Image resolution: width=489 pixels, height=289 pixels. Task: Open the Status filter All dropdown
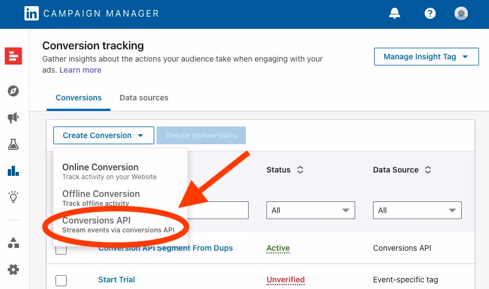coord(311,210)
